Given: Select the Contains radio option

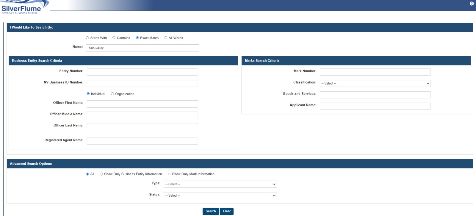Looking at the screenshot, I should (114, 38).
